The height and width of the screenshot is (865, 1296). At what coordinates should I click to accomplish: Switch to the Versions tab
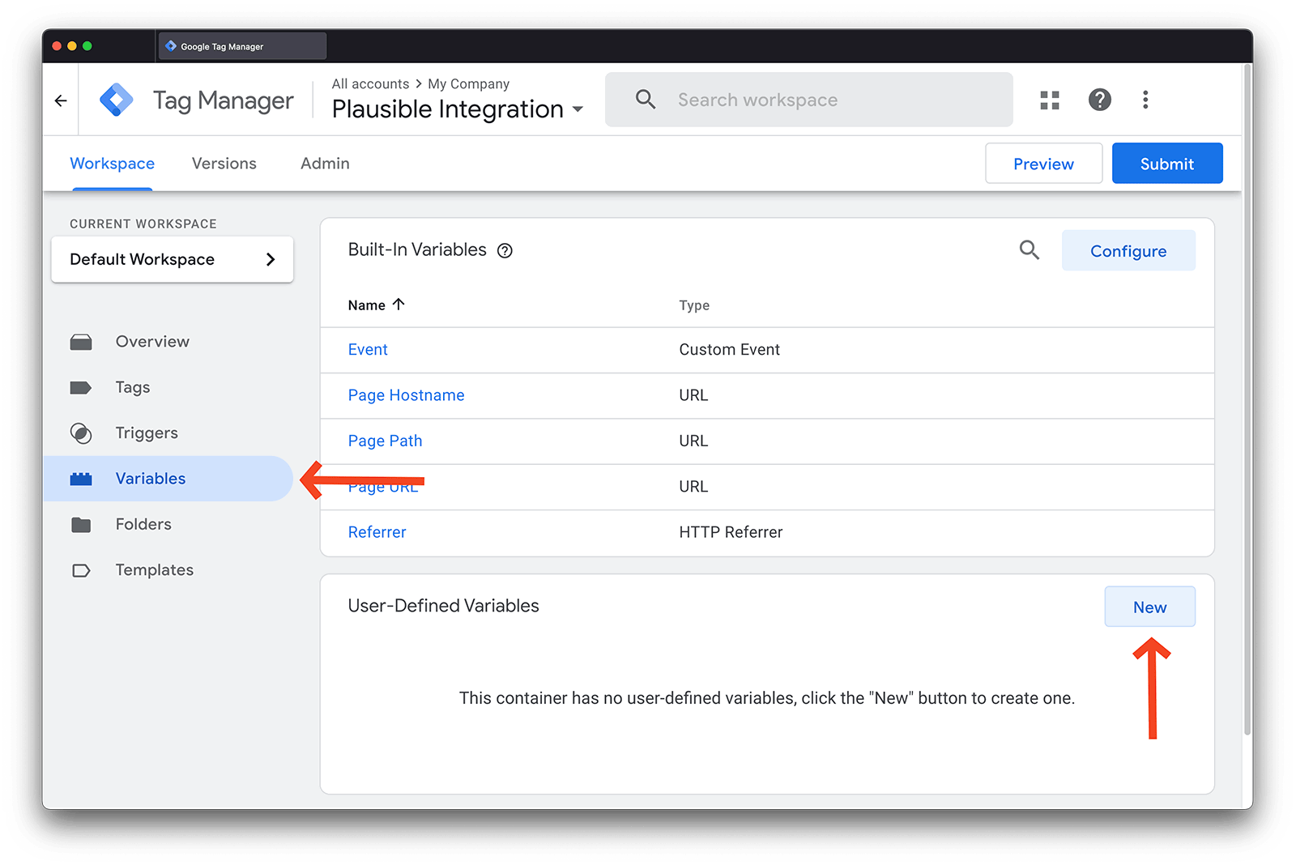224,164
